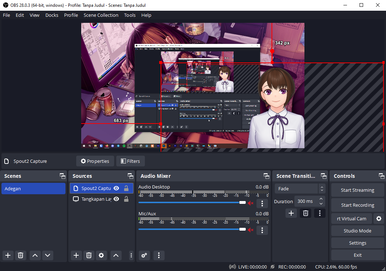Open the Edit menu

pos(20,15)
